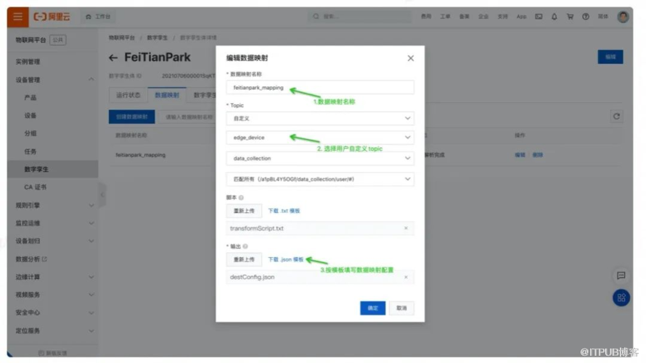Click the blue floating apps button
Screen dimensions: 646x363
click(x=621, y=298)
